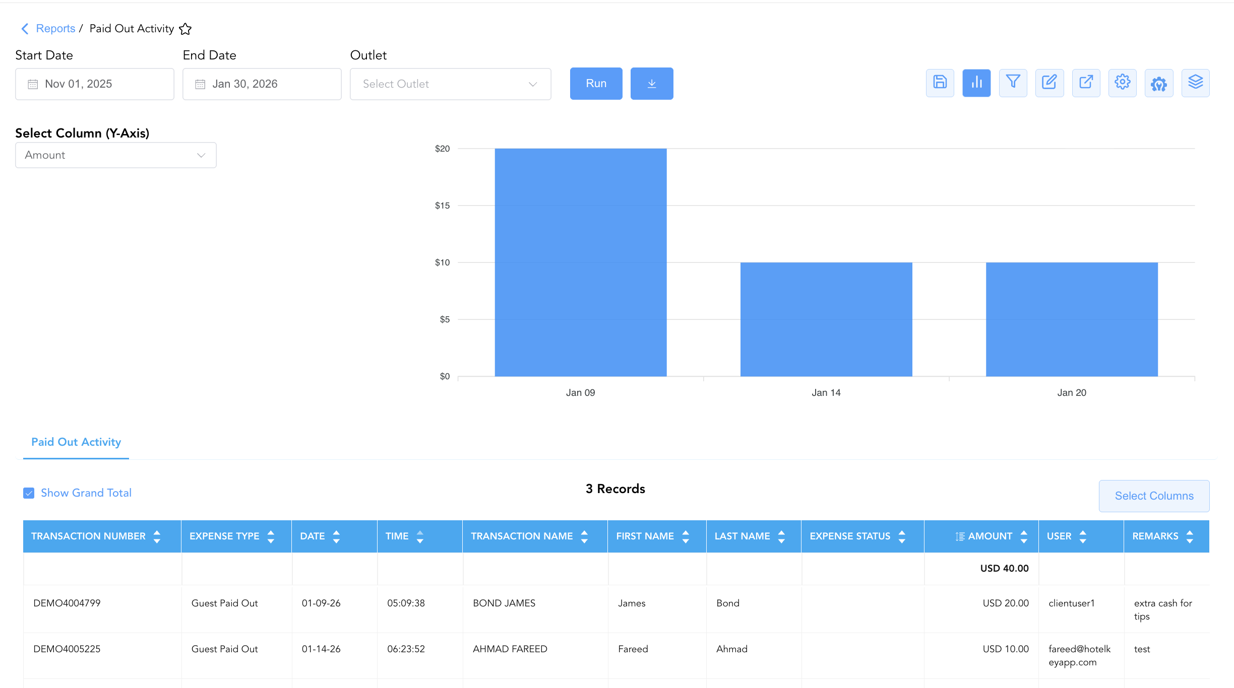Screen dimensions: 1234x688
Task: Click the external link share icon
Action: [x=1086, y=83]
